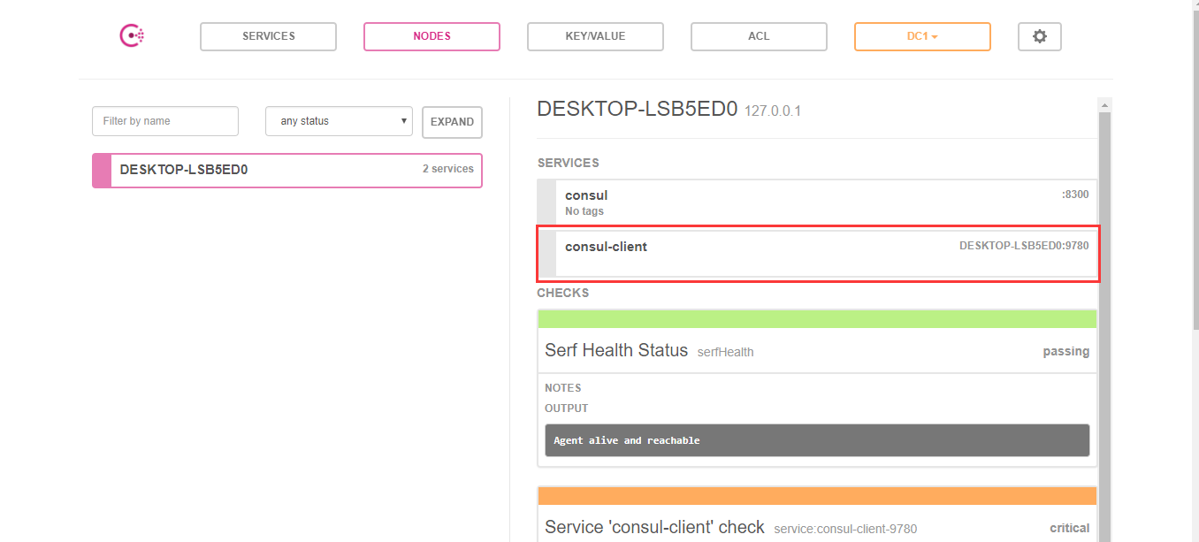Click the Consul logo icon
1199x542 pixels.
132,36
